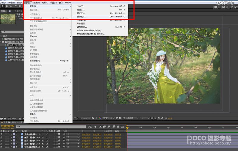This screenshot has width=238, height=151.
Task: Choose 调整图层(A) in the New submenu
Action: (100, 27)
